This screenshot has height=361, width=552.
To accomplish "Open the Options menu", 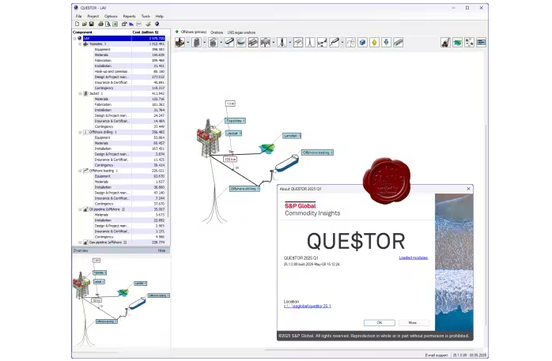I will click(x=111, y=16).
